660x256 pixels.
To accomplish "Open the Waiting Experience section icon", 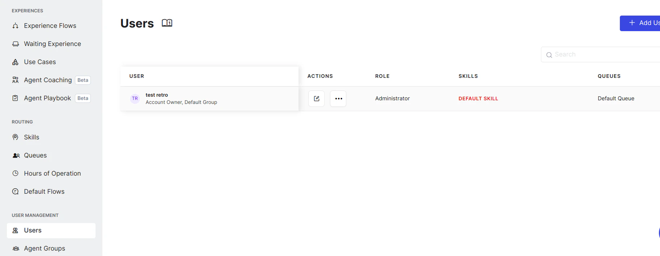I will [15, 43].
